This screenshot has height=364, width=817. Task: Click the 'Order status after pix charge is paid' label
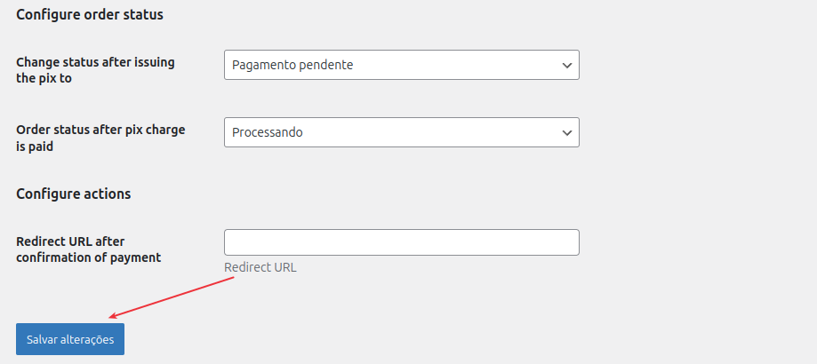coord(100,138)
